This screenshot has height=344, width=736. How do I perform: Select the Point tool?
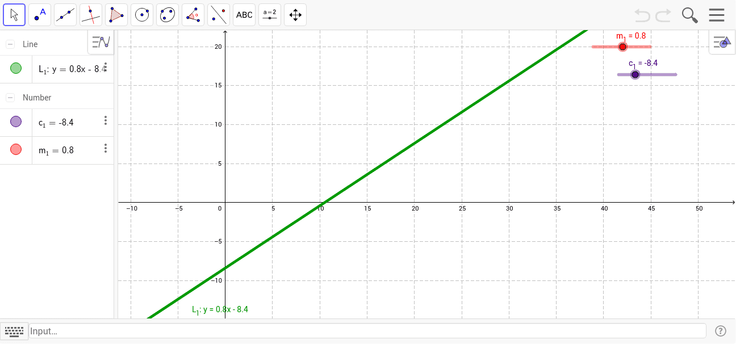[x=40, y=15]
